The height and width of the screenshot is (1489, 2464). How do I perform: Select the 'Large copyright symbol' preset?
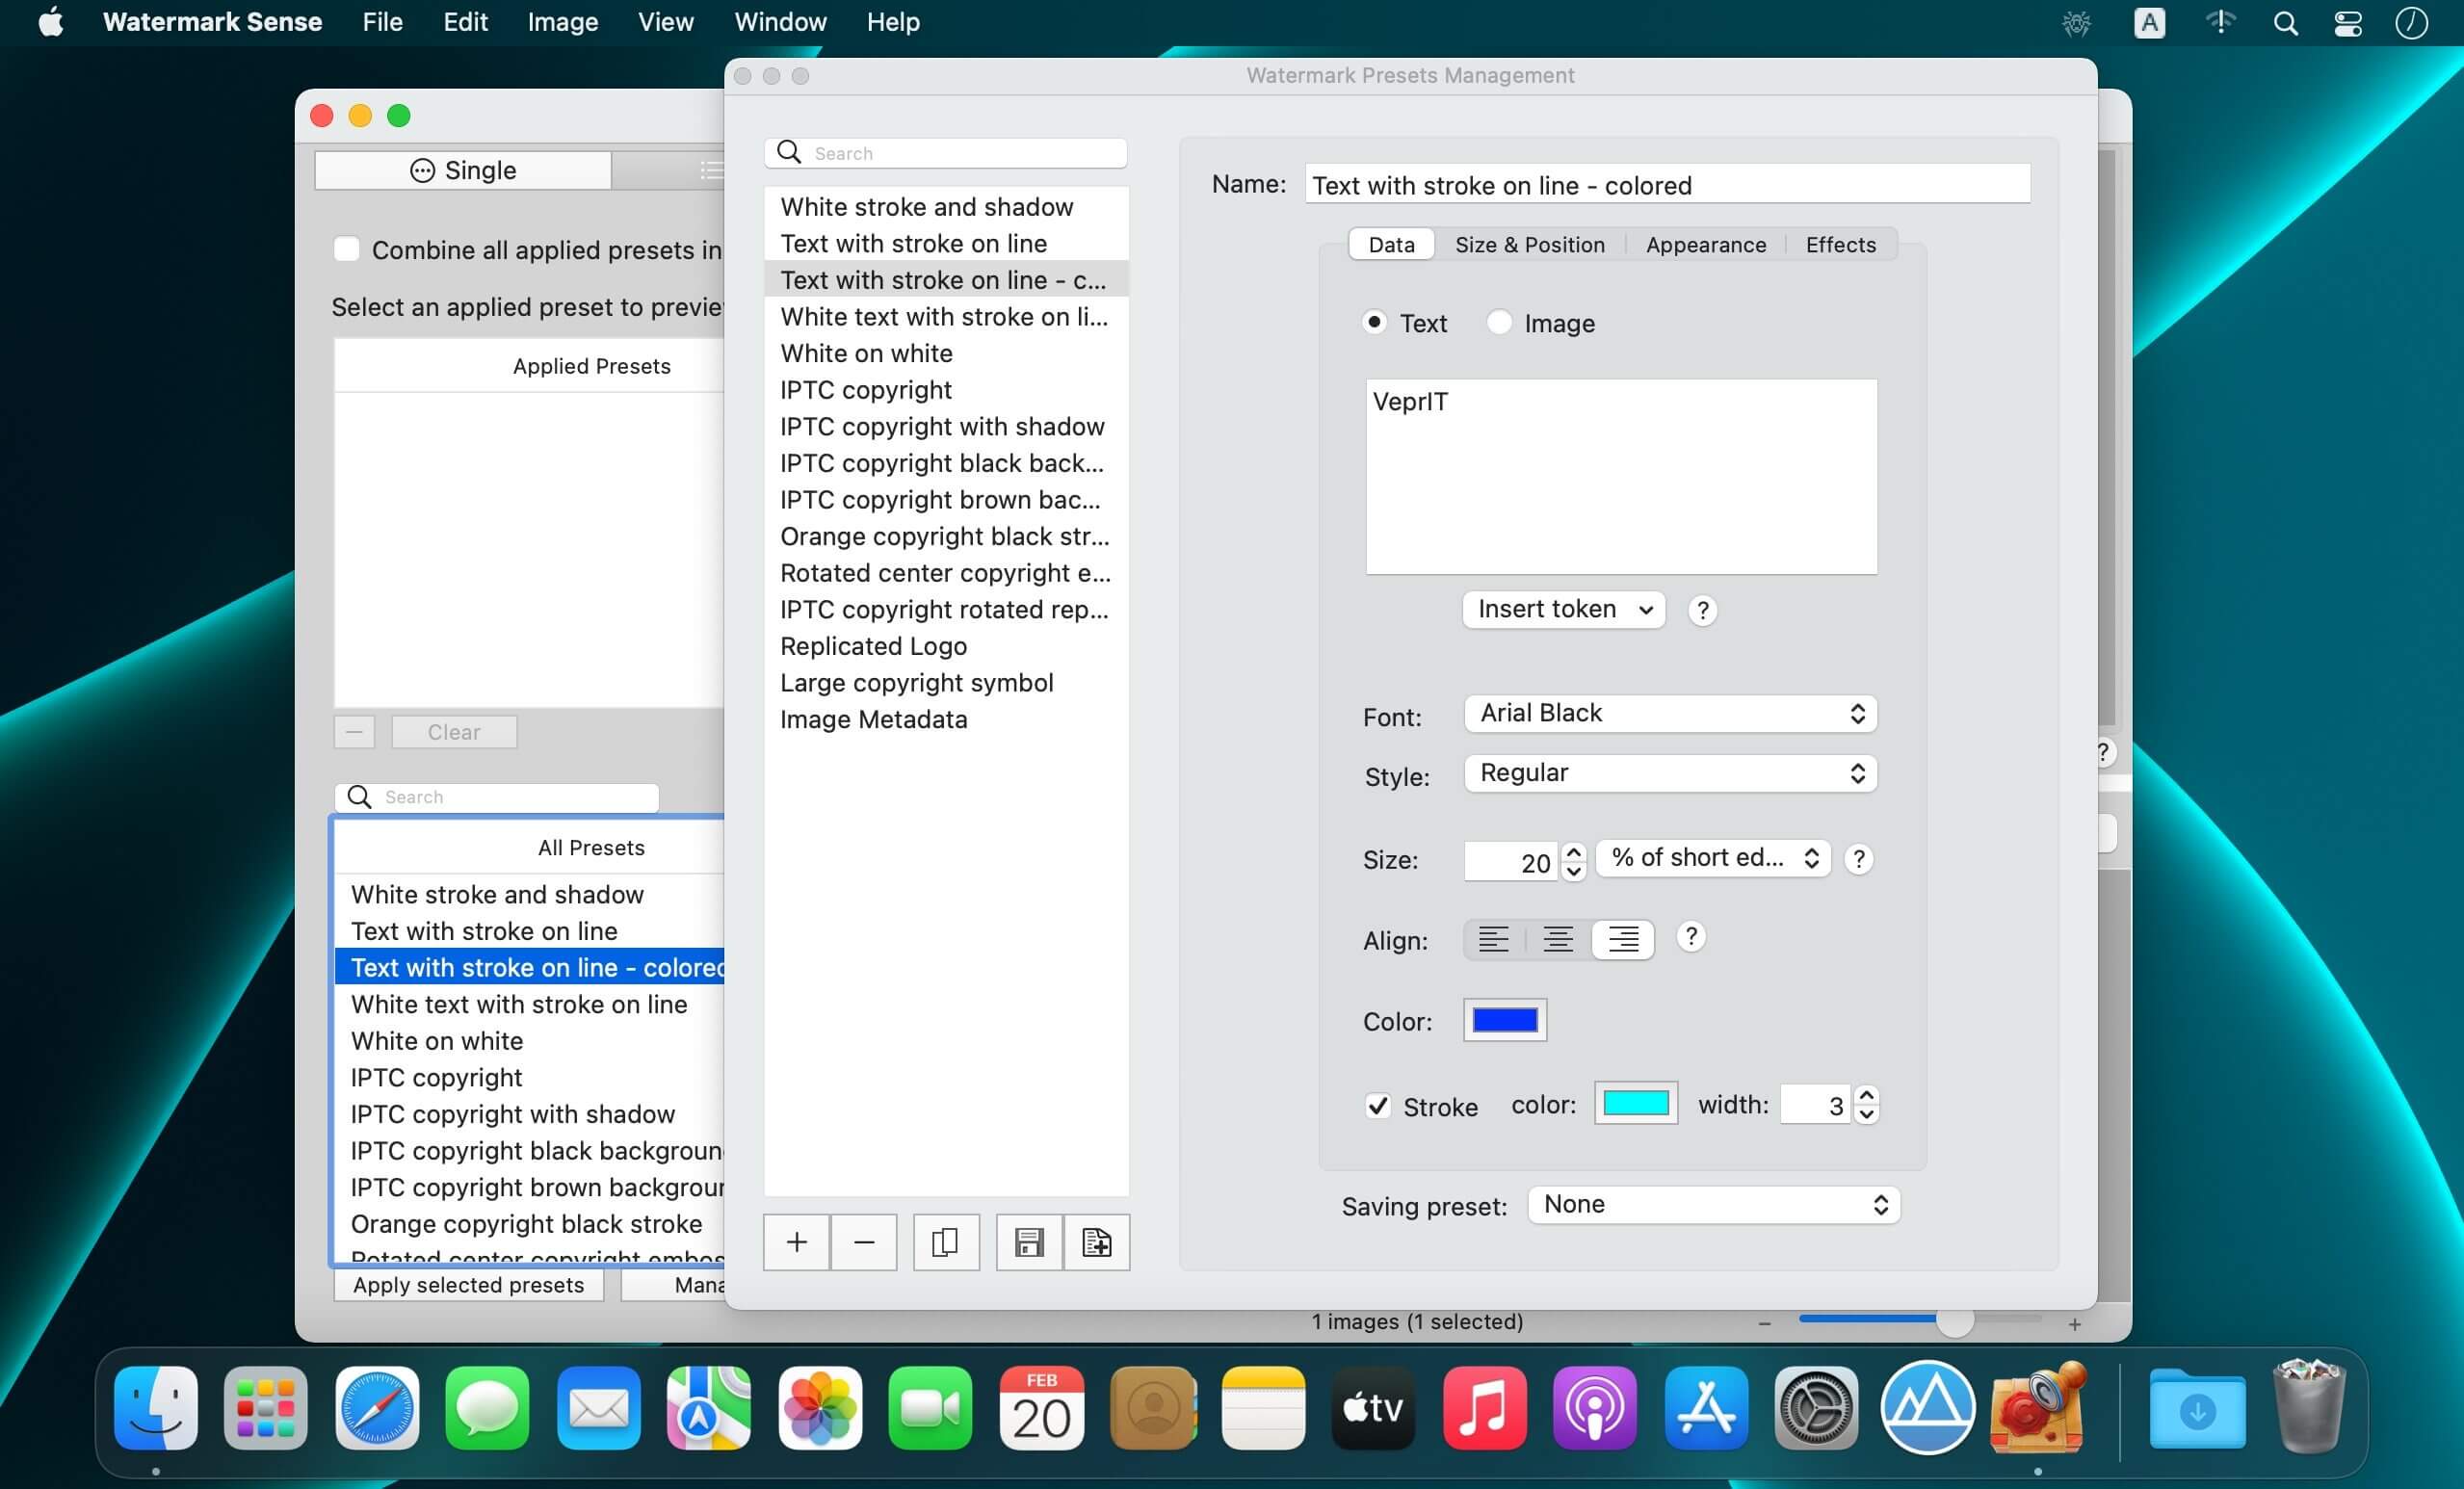click(946, 683)
